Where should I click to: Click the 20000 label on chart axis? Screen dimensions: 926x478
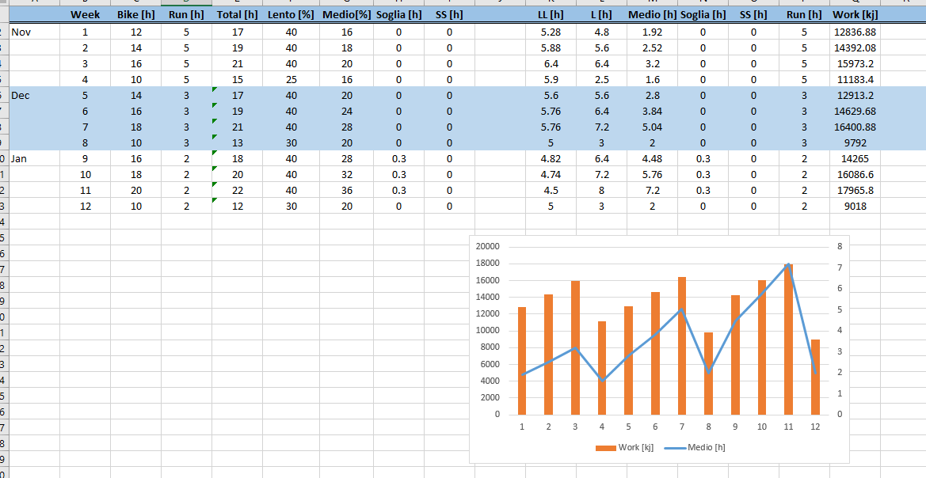(x=487, y=247)
